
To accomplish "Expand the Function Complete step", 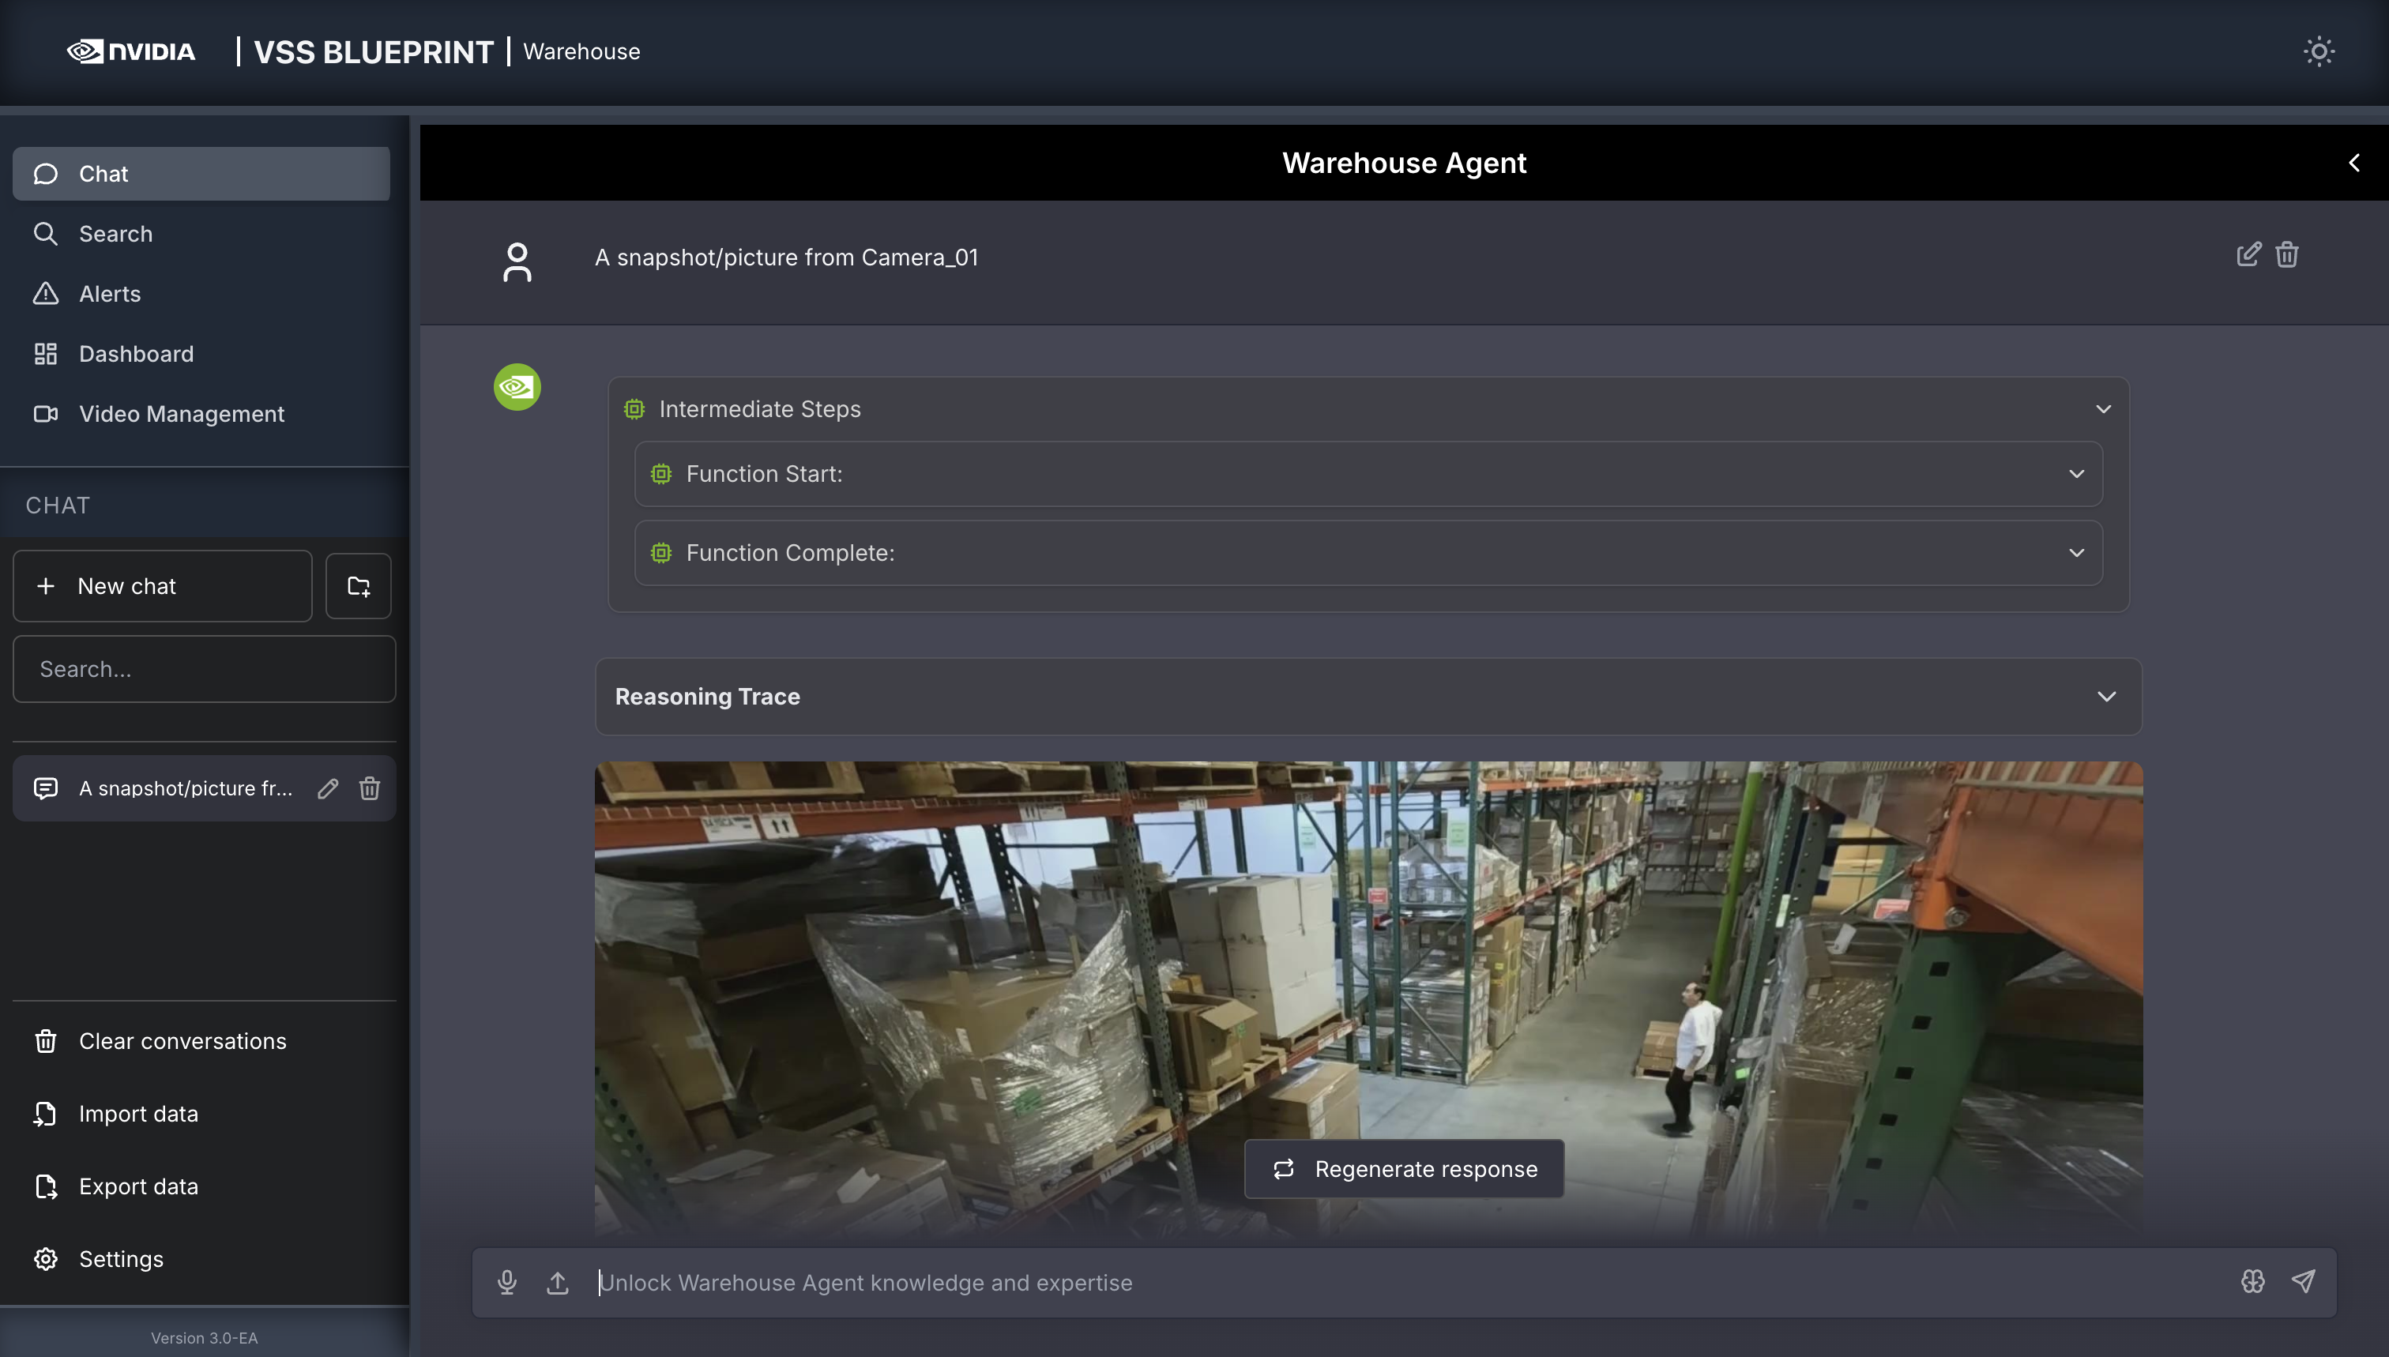I will click(2076, 553).
